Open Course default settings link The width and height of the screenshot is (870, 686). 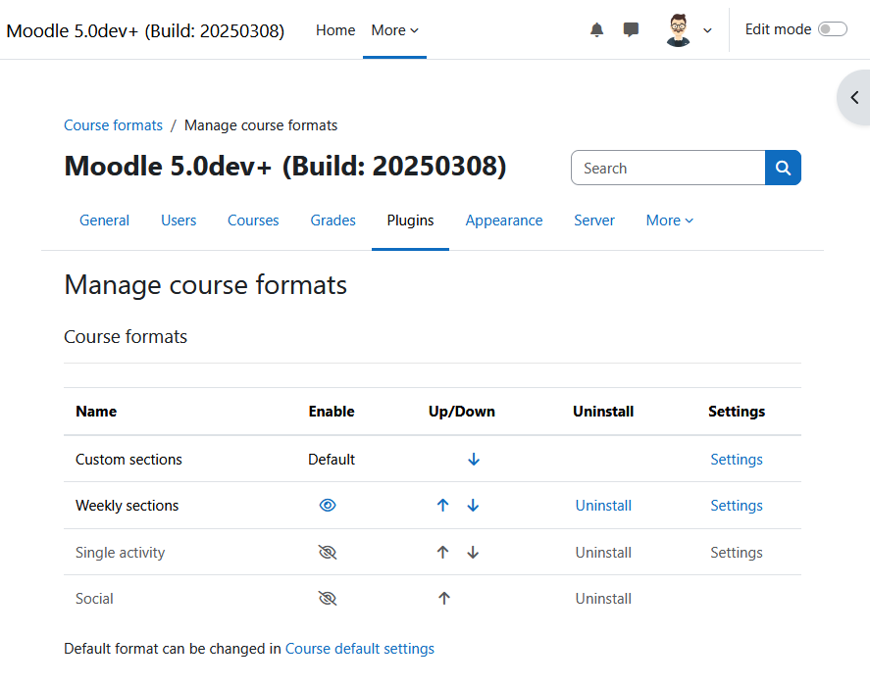point(360,649)
